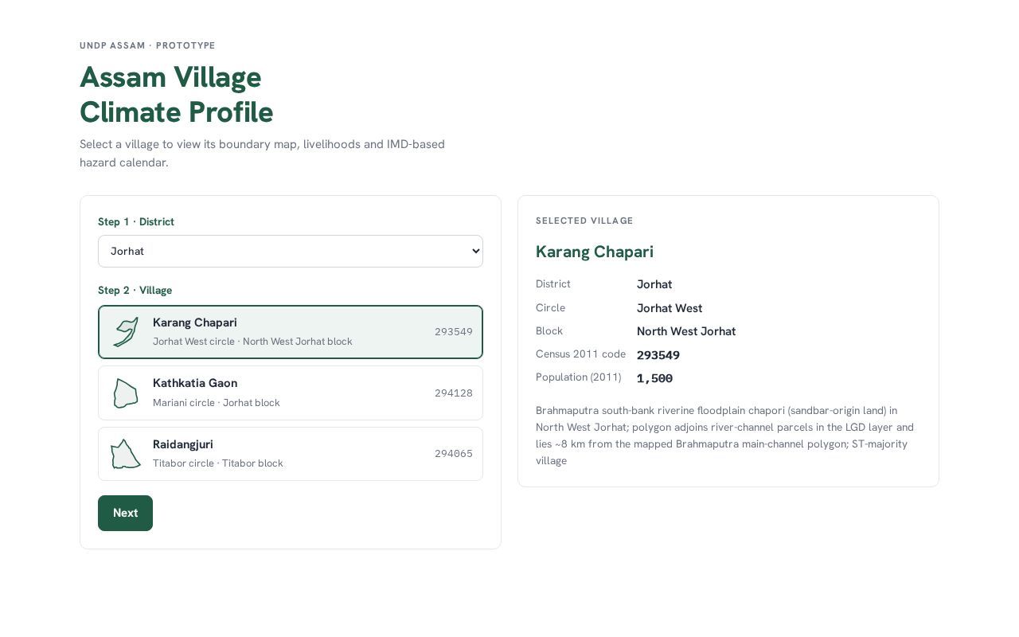The height and width of the screenshot is (637, 1019).
Task: Click the UNDP ASSAM · PROTOTYPE label
Action: point(147,45)
